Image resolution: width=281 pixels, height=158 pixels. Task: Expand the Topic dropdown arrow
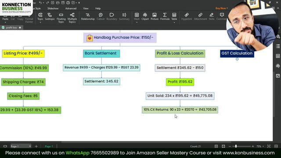(40, 22)
